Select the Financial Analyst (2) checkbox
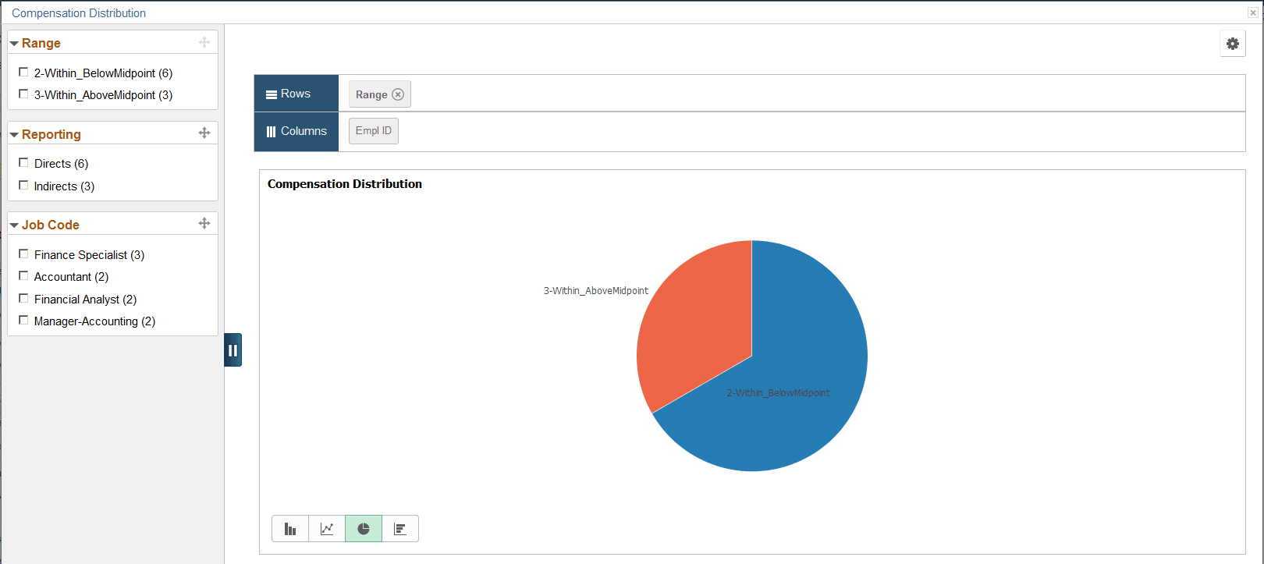 tap(23, 298)
